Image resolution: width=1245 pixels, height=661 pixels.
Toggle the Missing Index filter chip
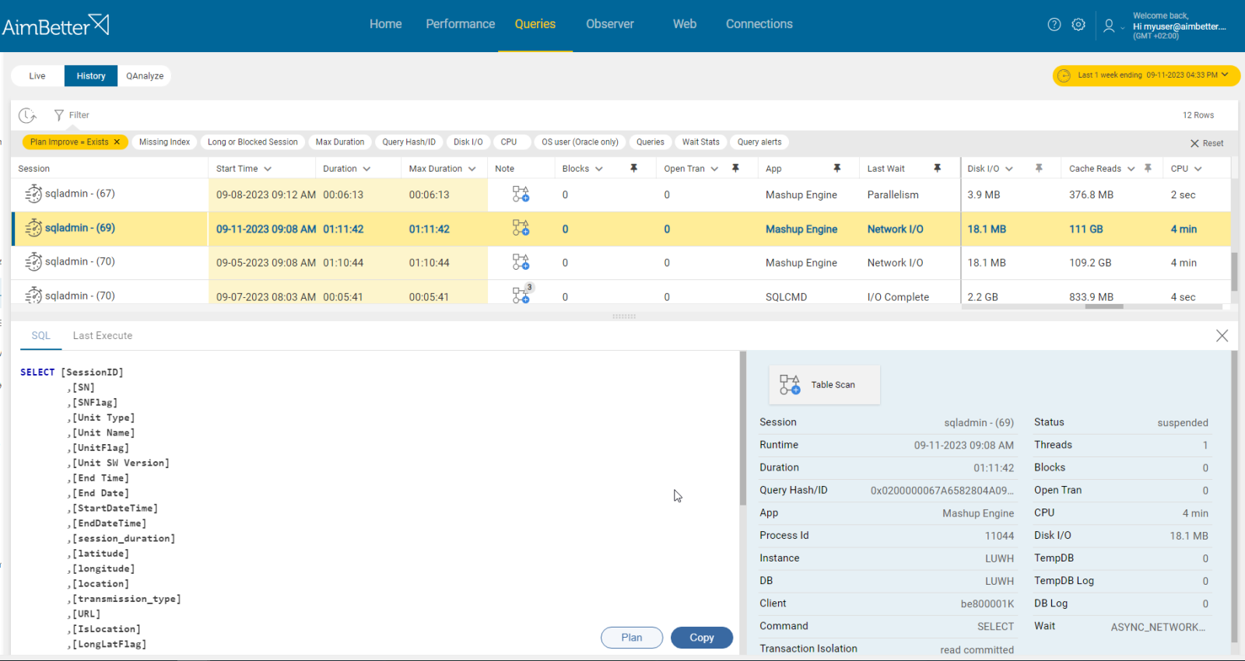click(164, 142)
